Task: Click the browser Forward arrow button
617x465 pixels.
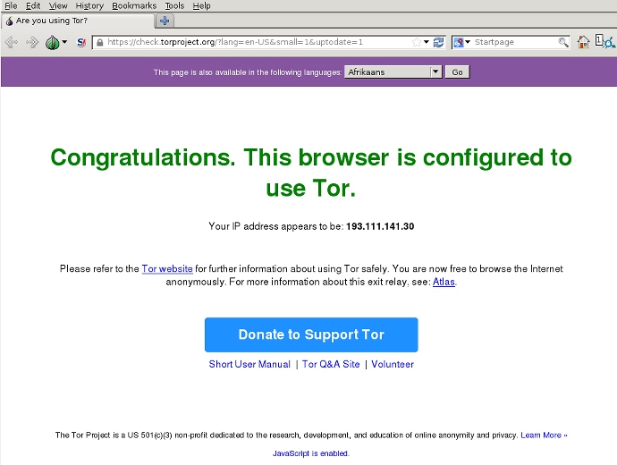Action: [32, 42]
